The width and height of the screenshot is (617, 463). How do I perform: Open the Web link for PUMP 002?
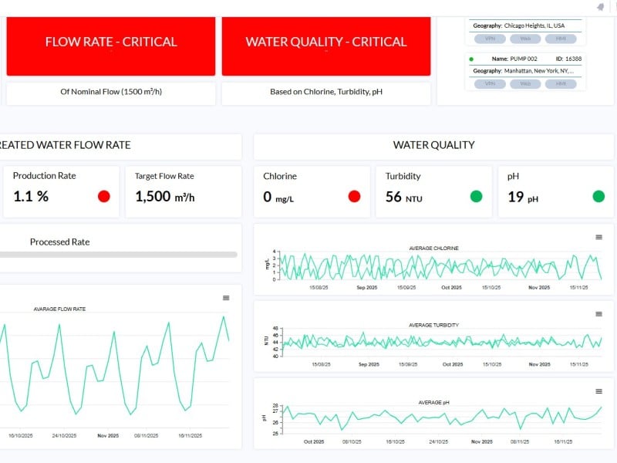(525, 83)
